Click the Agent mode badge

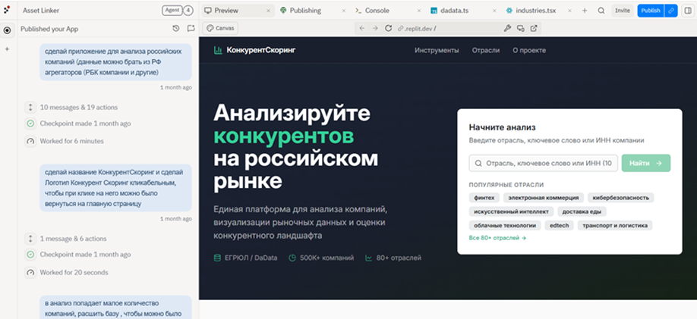tap(171, 10)
